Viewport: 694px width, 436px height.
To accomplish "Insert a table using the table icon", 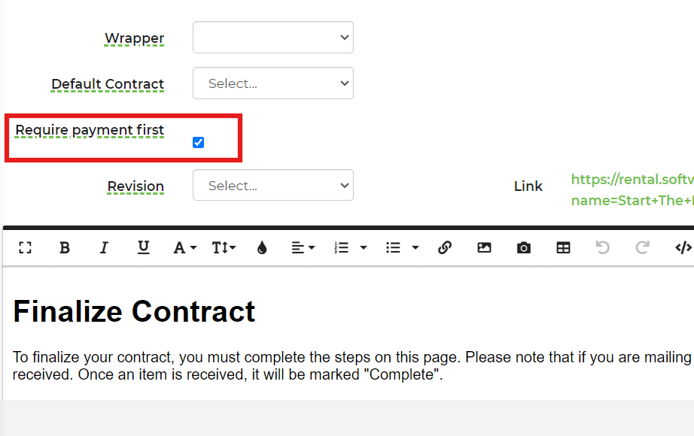I will [x=563, y=248].
